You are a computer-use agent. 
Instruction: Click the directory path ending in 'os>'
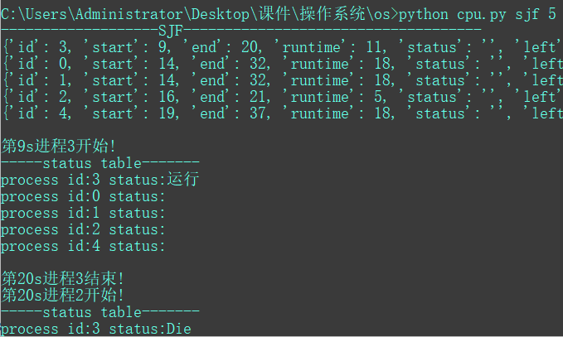point(200,14)
